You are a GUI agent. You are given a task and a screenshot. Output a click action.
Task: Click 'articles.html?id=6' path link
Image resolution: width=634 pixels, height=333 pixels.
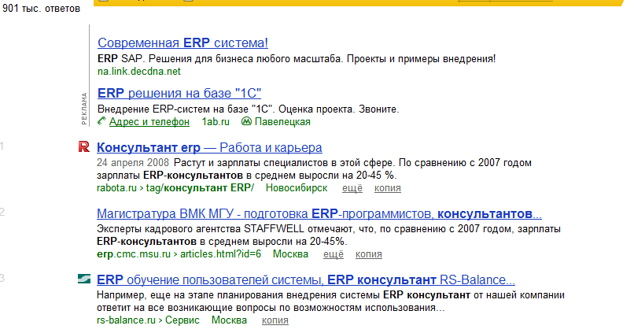click(x=220, y=254)
